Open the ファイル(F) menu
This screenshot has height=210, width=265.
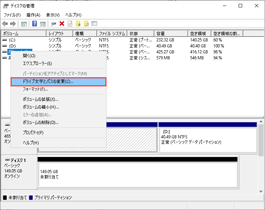(12, 15)
